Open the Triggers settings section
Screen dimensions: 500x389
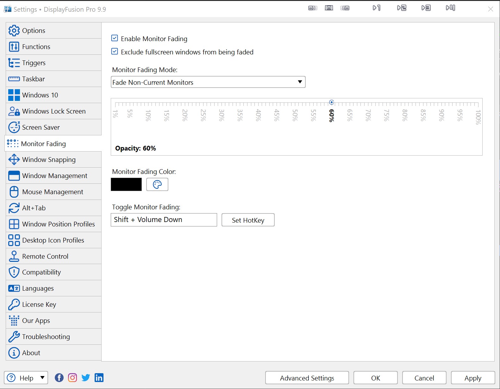click(x=34, y=63)
